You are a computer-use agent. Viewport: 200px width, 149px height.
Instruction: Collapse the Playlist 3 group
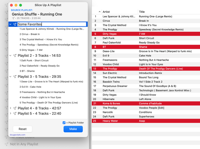coord(10,77)
